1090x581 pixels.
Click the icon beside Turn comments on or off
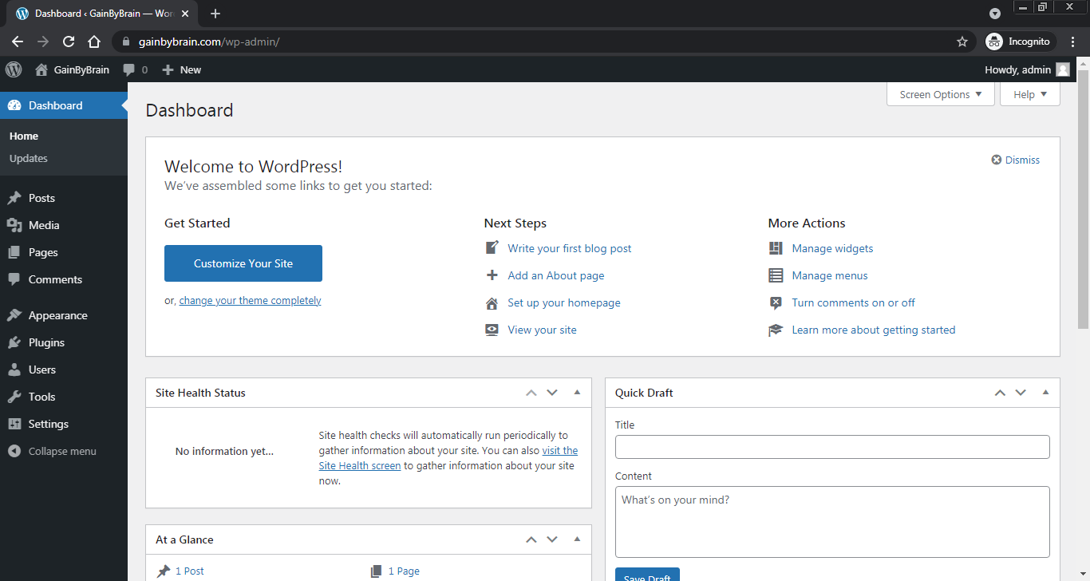(776, 302)
